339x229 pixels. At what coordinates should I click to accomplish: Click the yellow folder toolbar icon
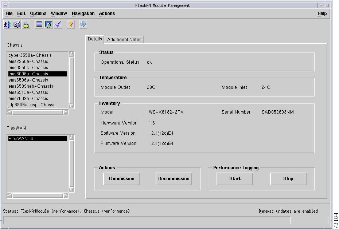tap(26, 25)
